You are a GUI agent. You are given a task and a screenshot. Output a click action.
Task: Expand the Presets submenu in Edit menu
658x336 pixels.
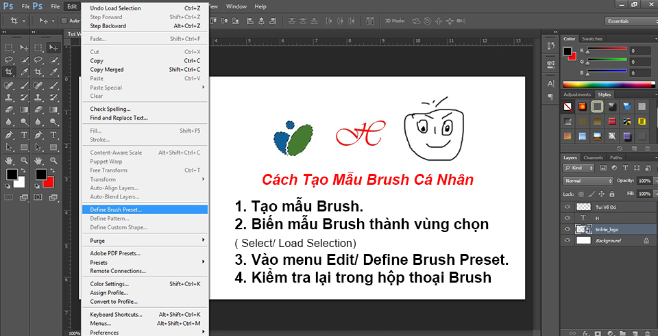145,262
